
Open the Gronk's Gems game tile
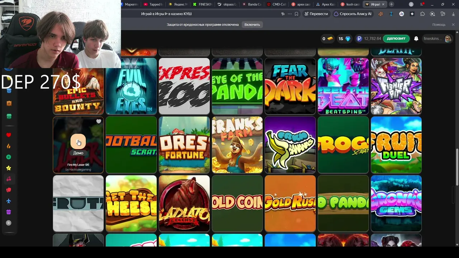coord(396,204)
